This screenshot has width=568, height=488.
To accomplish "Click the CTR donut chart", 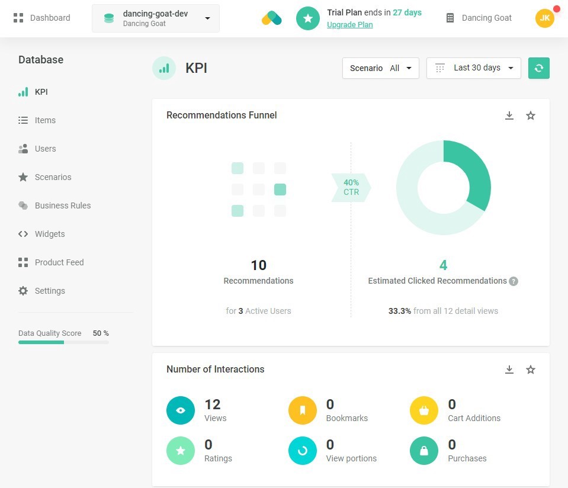I will [x=444, y=188].
